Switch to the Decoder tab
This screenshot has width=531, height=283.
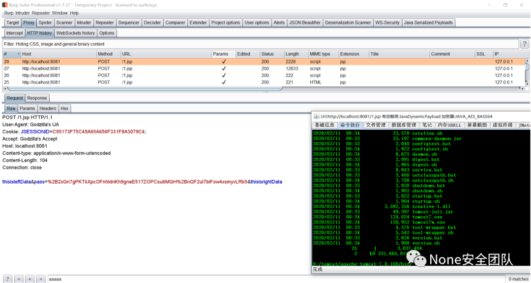click(152, 23)
